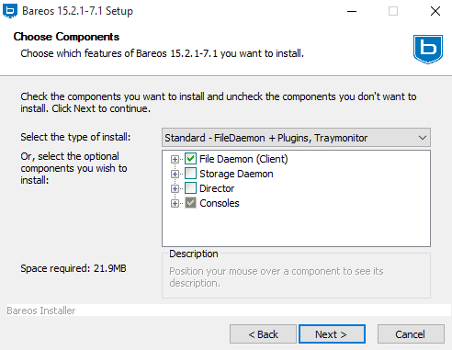452x350 pixels.
Task: Click the Bareos shield logo in header
Action: click(x=428, y=49)
